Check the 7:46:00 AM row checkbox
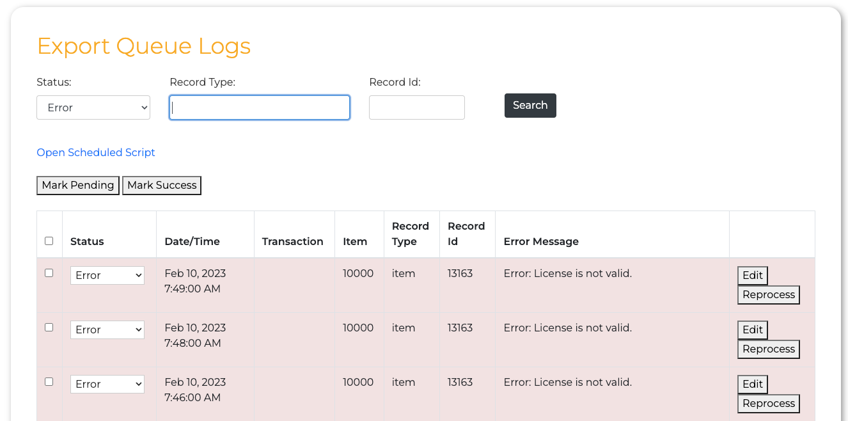The image size is (848, 421). tap(49, 381)
